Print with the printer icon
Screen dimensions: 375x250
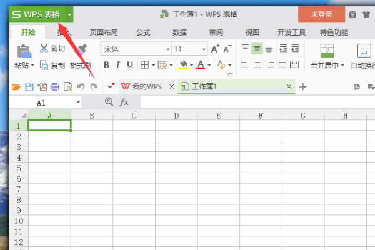point(55,87)
